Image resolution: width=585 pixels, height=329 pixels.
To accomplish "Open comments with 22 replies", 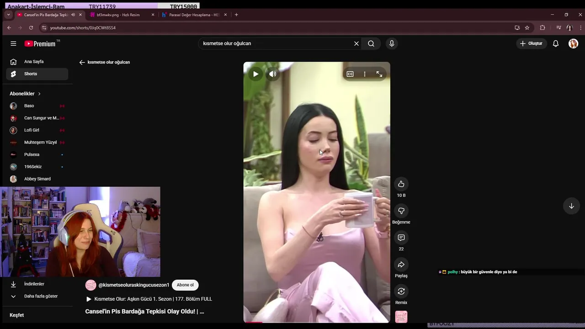I will coord(401,238).
